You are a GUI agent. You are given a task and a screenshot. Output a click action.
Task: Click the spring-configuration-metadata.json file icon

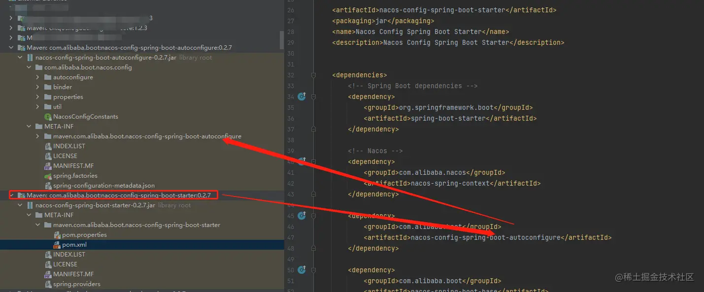48,186
